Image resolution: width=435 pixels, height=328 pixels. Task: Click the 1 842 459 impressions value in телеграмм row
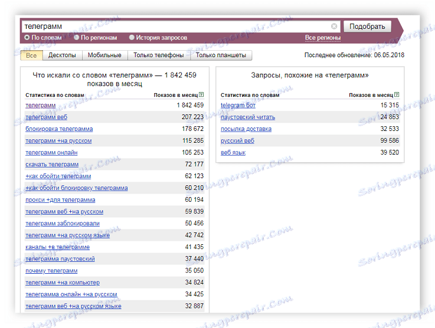click(190, 106)
